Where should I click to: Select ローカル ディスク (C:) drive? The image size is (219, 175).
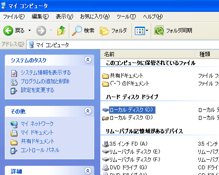tap(132, 110)
